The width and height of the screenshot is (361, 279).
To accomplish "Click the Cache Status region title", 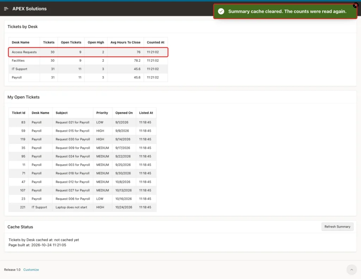I will click(20, 227).
